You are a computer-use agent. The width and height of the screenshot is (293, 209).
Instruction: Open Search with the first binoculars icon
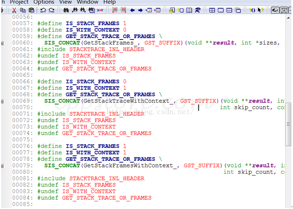(x=66, y=10)
